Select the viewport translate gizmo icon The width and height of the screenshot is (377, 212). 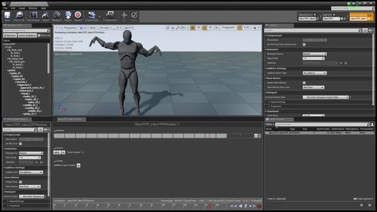[x=168, y=28]
